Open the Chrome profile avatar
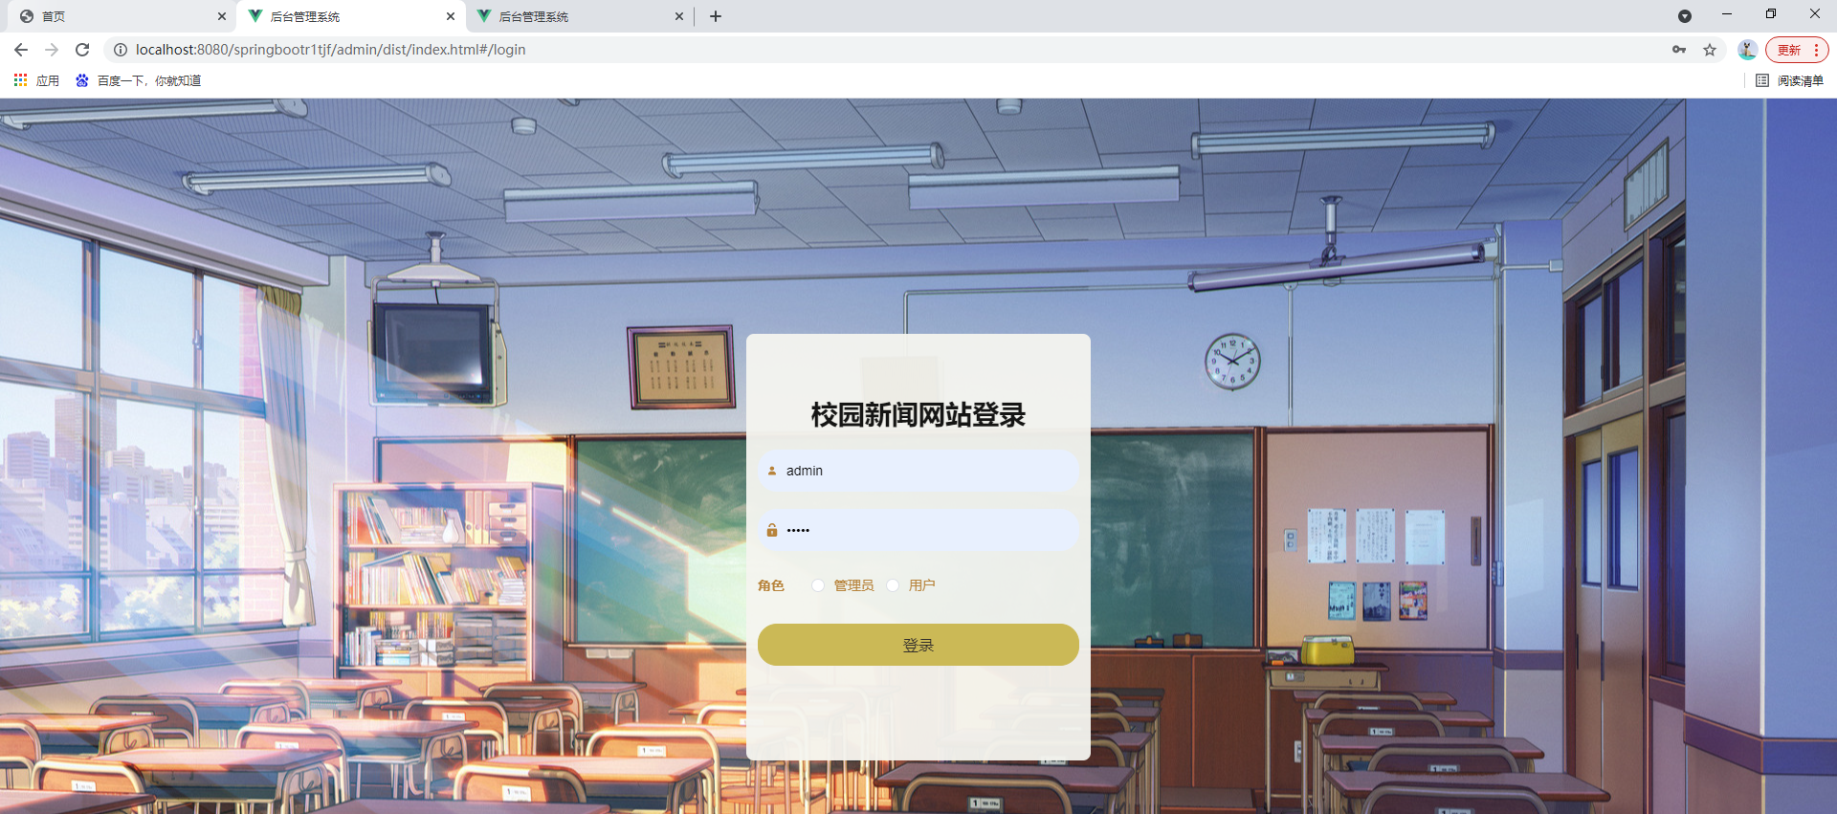Image resolution: width=1837 pixels, height=814 pixels. pos(1747,50)
